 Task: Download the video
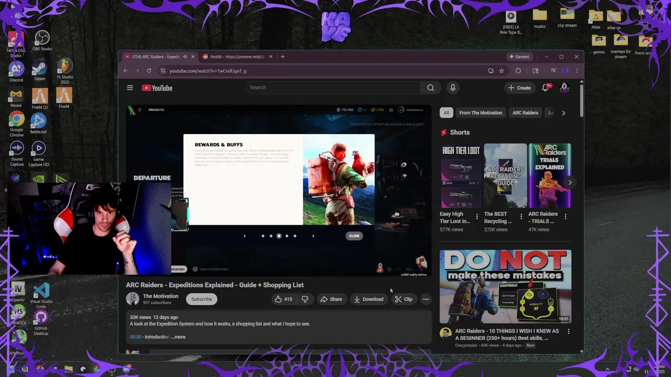369,299
